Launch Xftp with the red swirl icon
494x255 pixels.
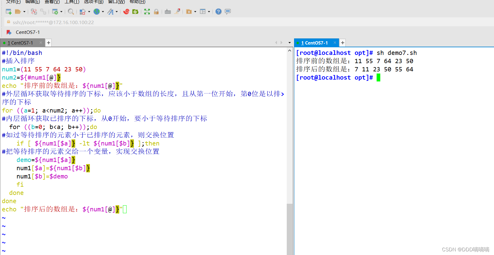click(126, 12)
